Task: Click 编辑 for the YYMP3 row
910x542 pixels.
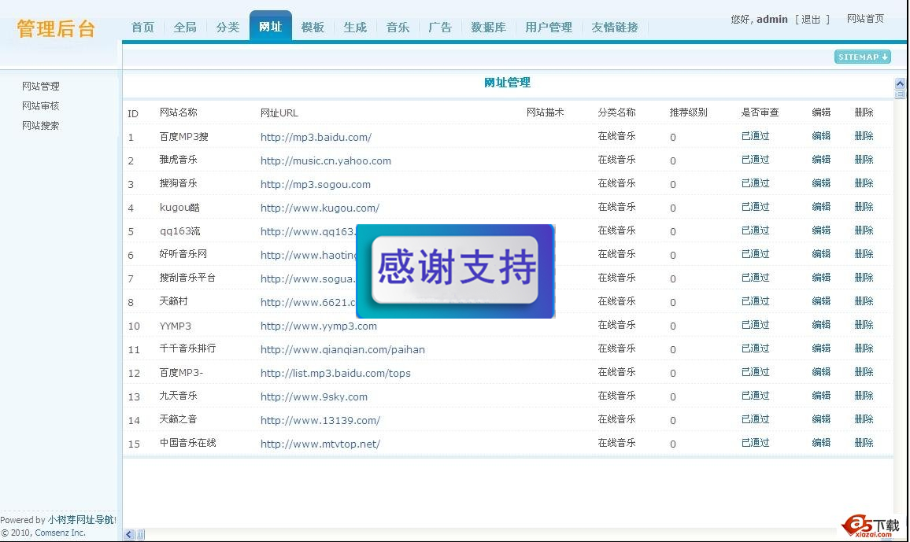Action: 821,325
